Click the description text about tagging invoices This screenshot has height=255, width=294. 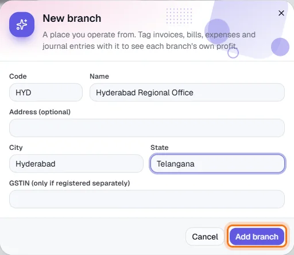click(x=149, y=40)
